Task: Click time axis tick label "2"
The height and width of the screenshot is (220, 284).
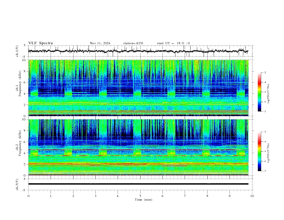Action: [x=73, y=196]
